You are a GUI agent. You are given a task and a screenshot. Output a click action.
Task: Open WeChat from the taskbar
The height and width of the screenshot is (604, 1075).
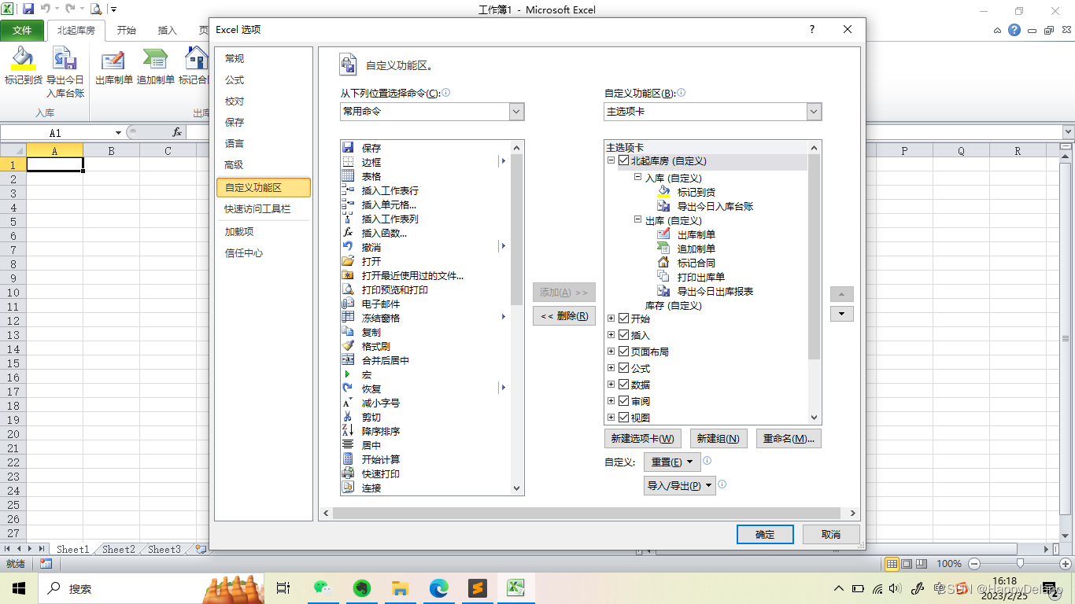tap(323, 587)
